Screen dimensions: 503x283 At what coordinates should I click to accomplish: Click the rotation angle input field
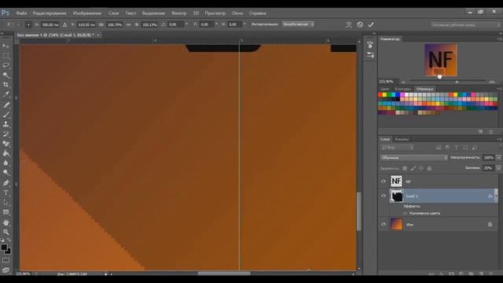(x=176, y=24)
